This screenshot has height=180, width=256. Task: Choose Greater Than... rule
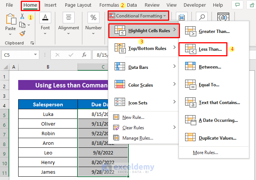click(x=214, y=31)
